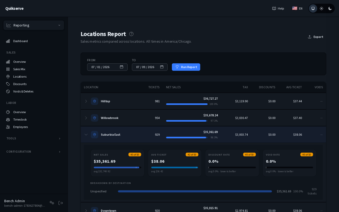Click the Tax column header

(245, 87)
